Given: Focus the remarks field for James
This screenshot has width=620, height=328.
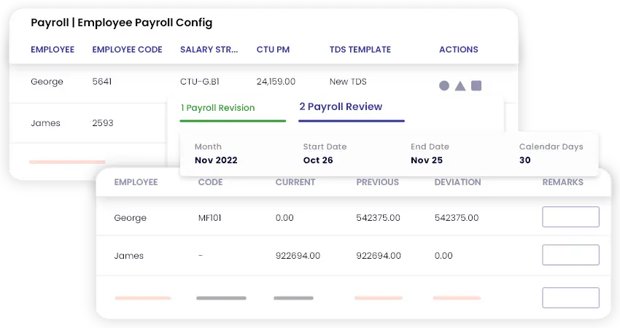Looking at the screenshot, I should coord(570,255).
